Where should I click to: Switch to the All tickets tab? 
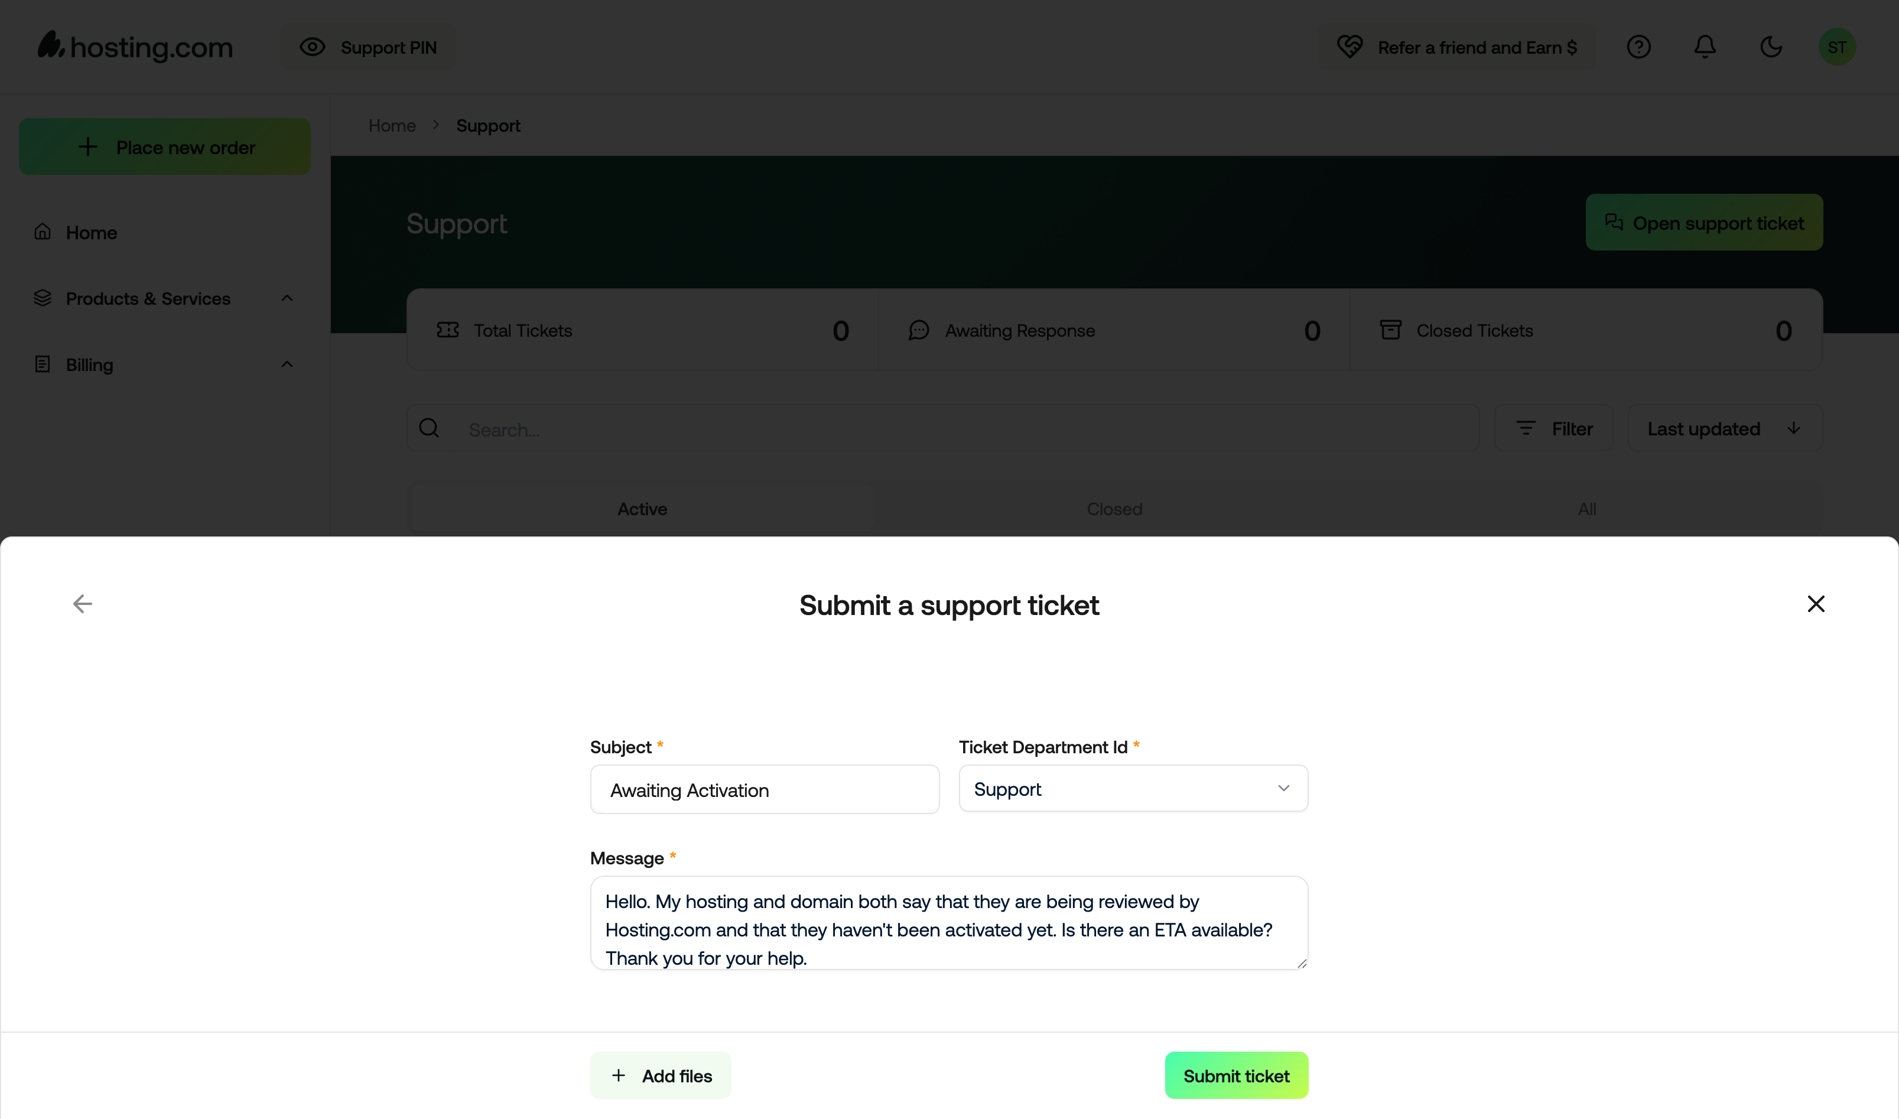pyautogui.click(x=1587, y=508)
